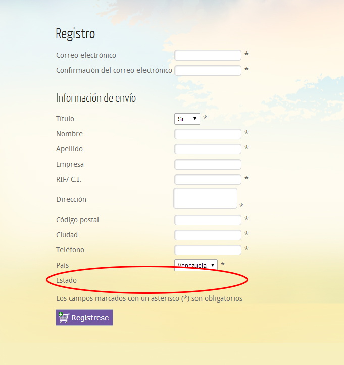Open the País dropdown showing Venezuela

[196, 265]
